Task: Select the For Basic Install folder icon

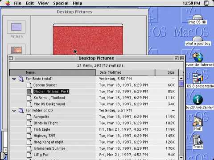Action: 21,79
